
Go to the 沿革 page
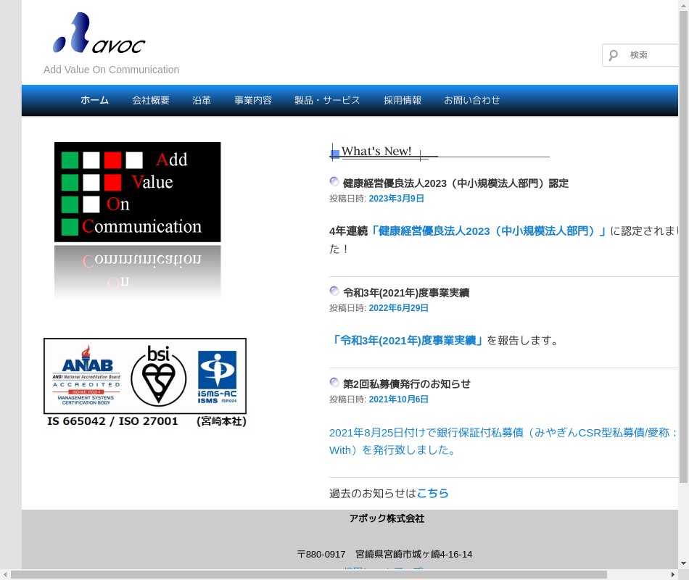(202, 100)
